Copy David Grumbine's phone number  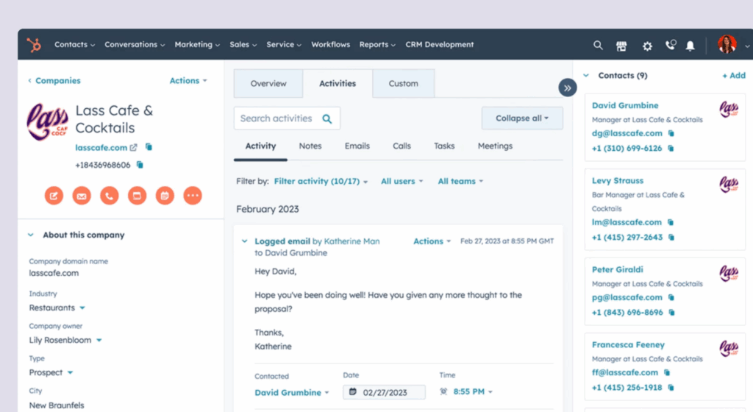[x=671, y=149]
